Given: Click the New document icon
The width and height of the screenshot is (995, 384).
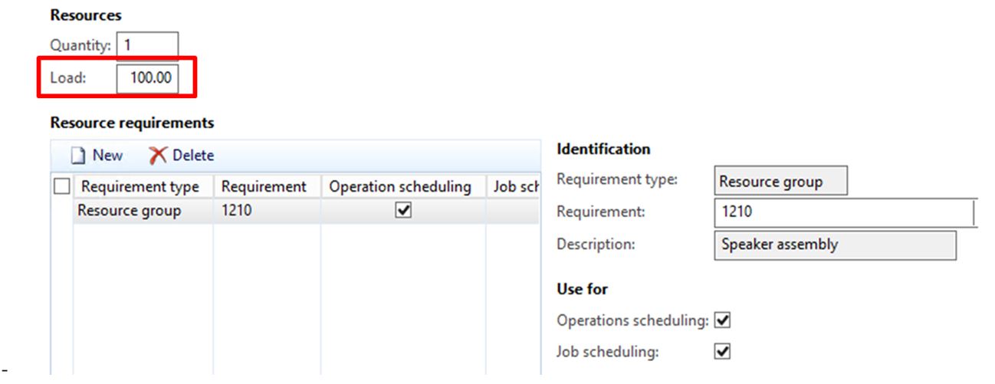Looking at the screenshot, I should pos(77,156).
